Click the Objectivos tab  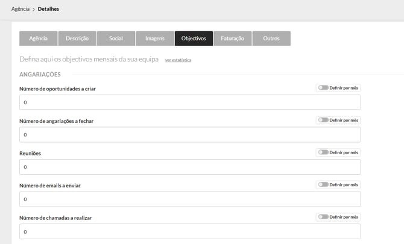194,39
